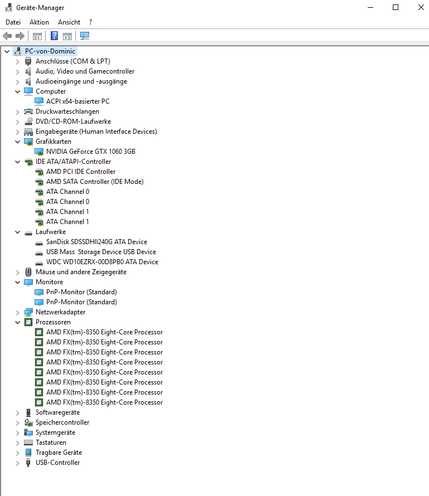
Task: Click the Audioeingänge und -ausgänge speaker icon
Action: (28, 81)
